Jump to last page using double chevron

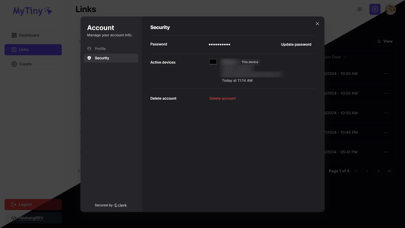pyautogui.click(x=389, y=171)
